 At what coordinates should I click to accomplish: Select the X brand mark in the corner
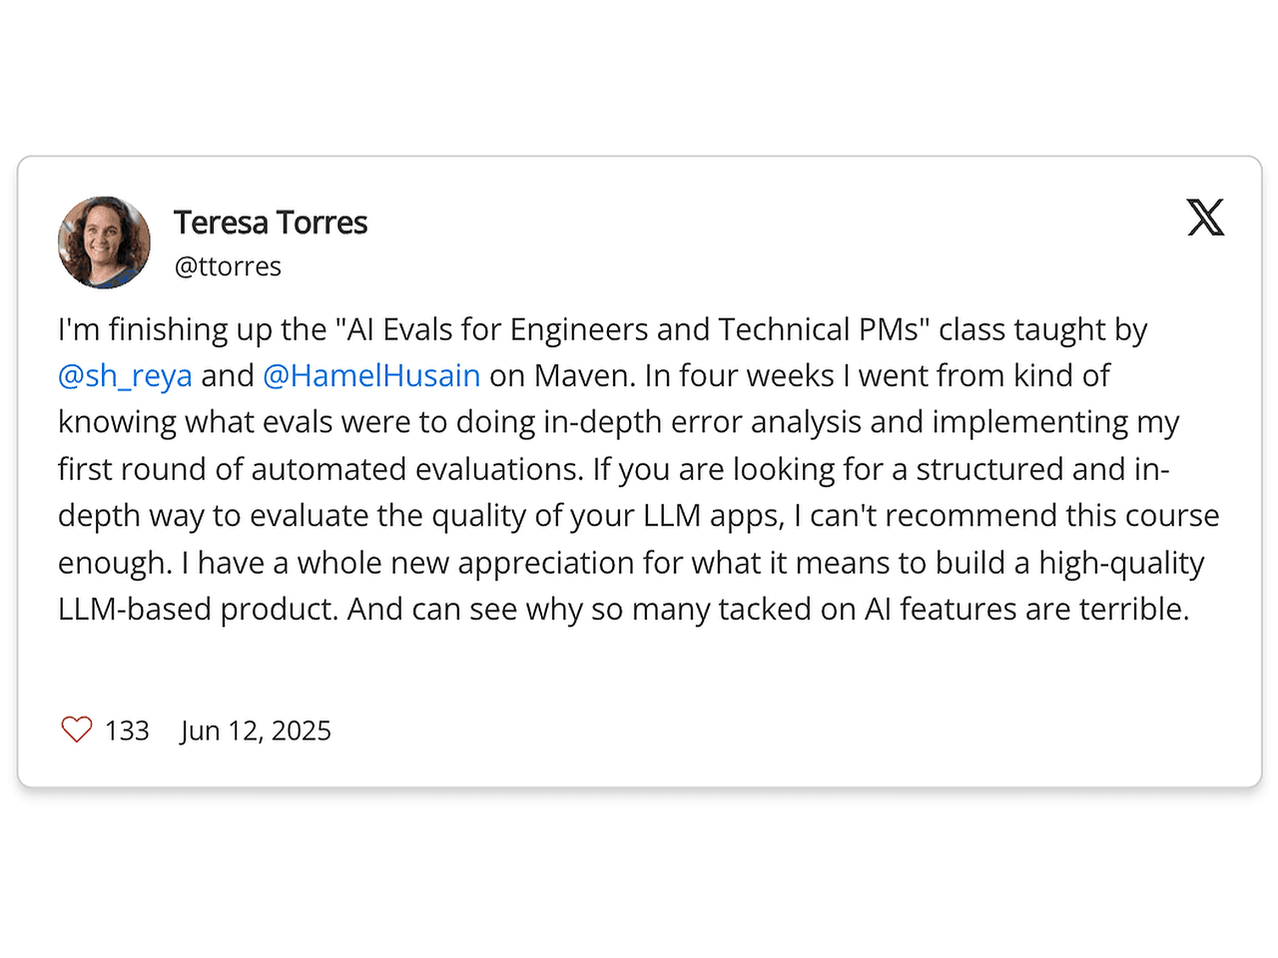[1206, 218]
